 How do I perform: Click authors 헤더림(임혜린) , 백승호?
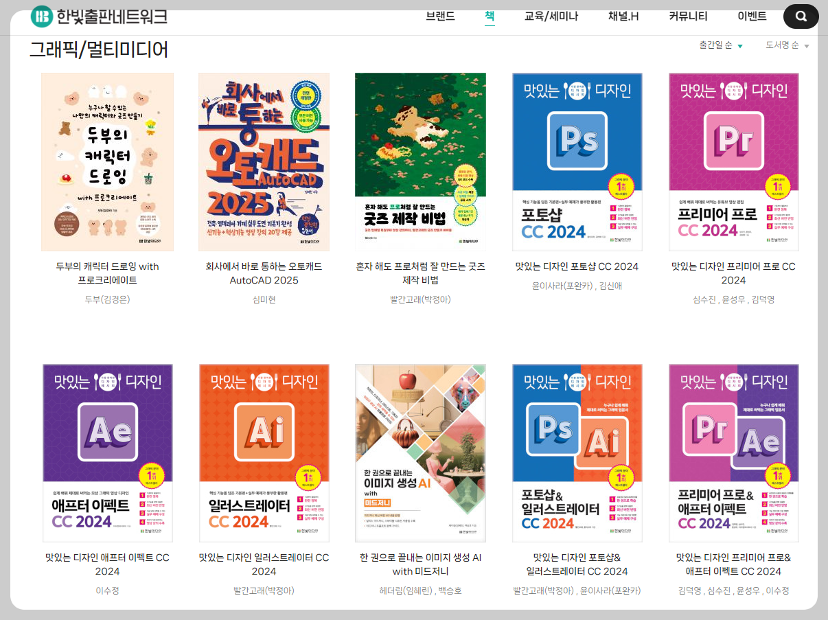tap(420, 590)
